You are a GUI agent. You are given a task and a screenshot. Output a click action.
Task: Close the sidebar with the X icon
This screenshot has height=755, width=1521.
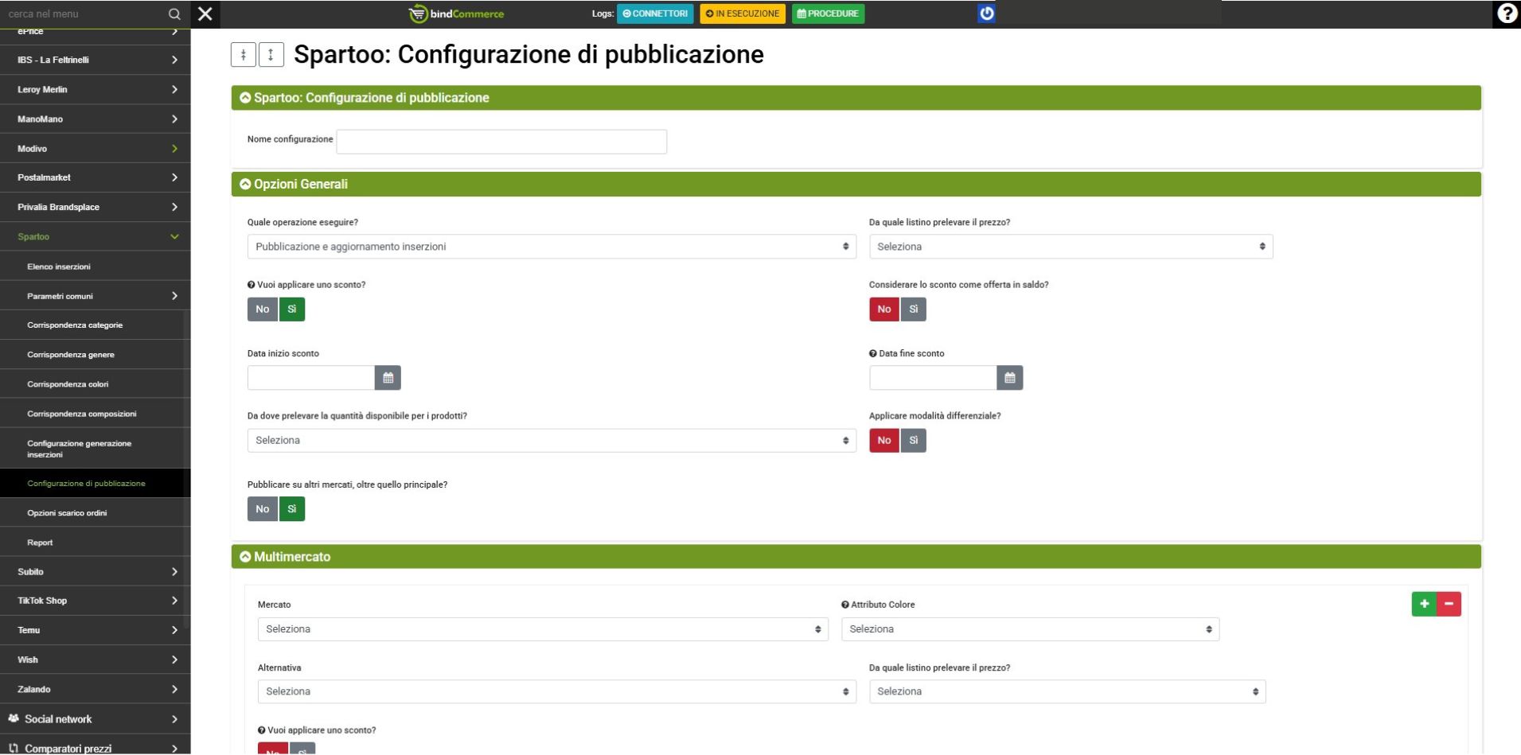(205, 14)
